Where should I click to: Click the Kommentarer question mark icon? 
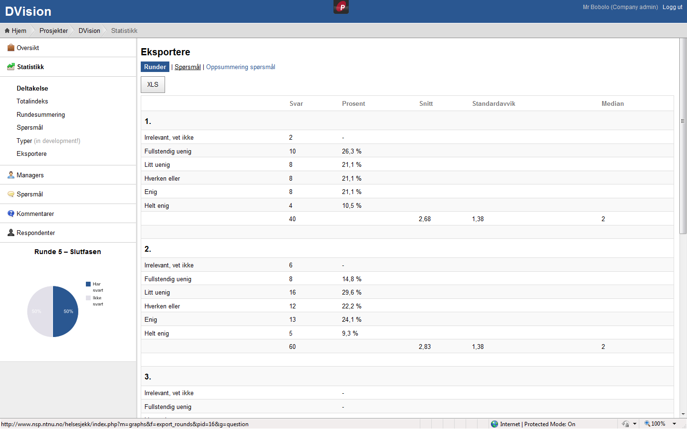pos(11,214)
